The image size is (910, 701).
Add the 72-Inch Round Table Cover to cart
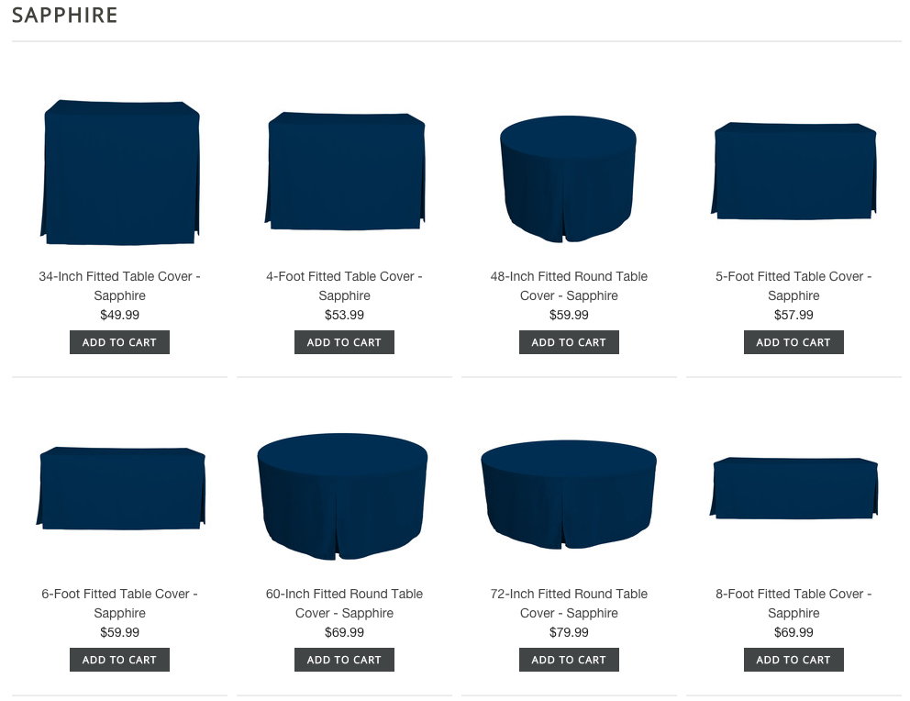click(x=569, y=660)
